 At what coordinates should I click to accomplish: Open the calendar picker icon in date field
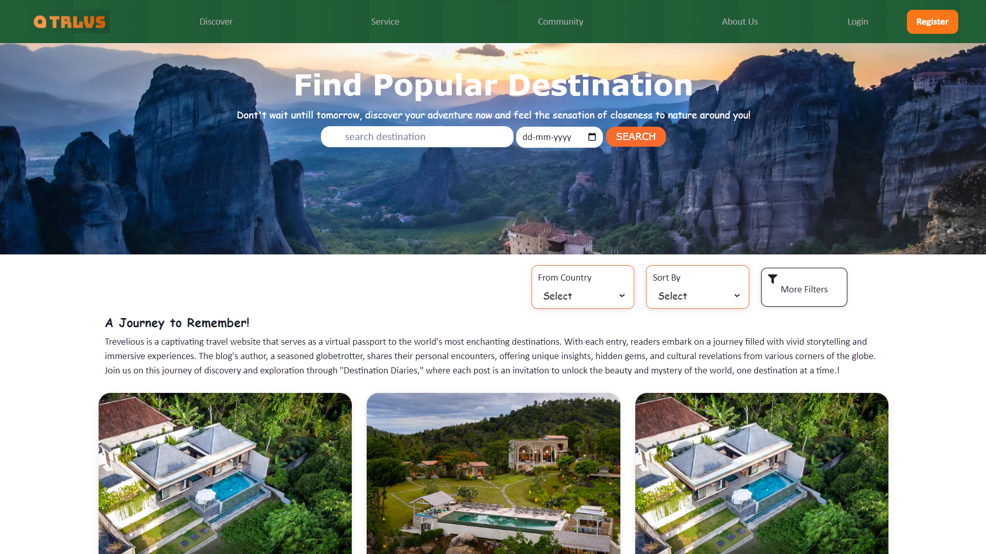click(x=592, y=137)
